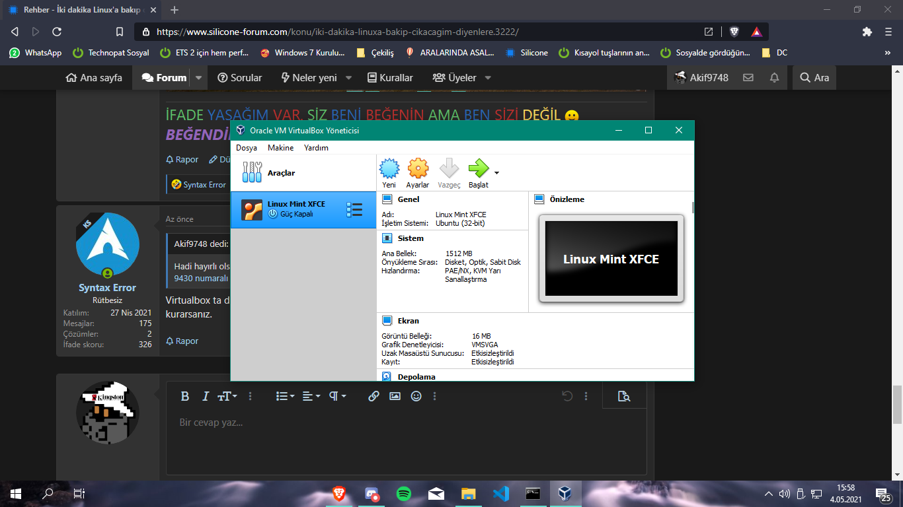The height and width of the screenshot is (507, 903).
Task: Open a new browser tab
Action: point(175,10)
